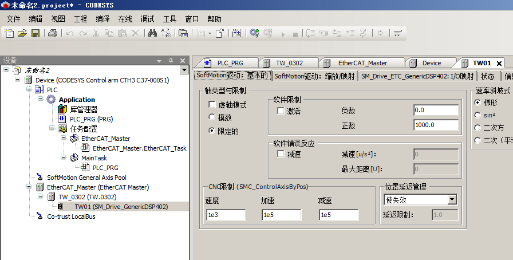Click the Logout greyed gear icon
The height and width of the screenshot is (260, 513).
(x=267, y=33)
